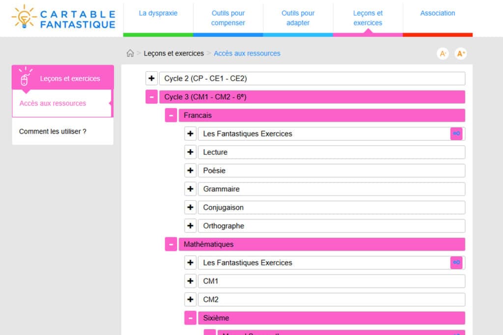Increase font size with A+ button
The image size is (503, 335).
[461, 54]
